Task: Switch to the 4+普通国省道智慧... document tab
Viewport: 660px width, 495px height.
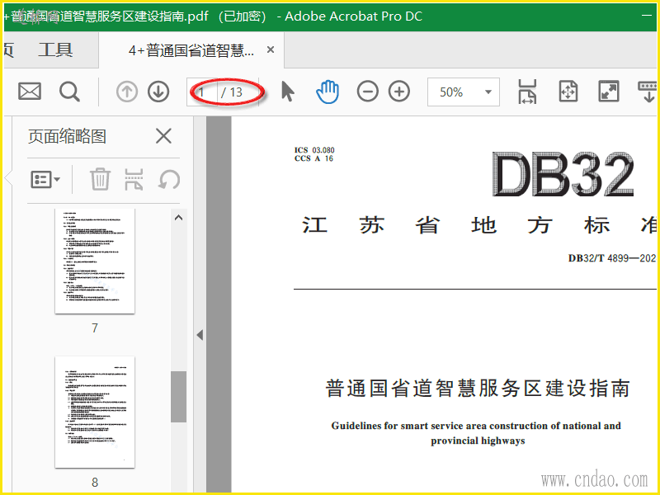Action: tap(191, 50)
